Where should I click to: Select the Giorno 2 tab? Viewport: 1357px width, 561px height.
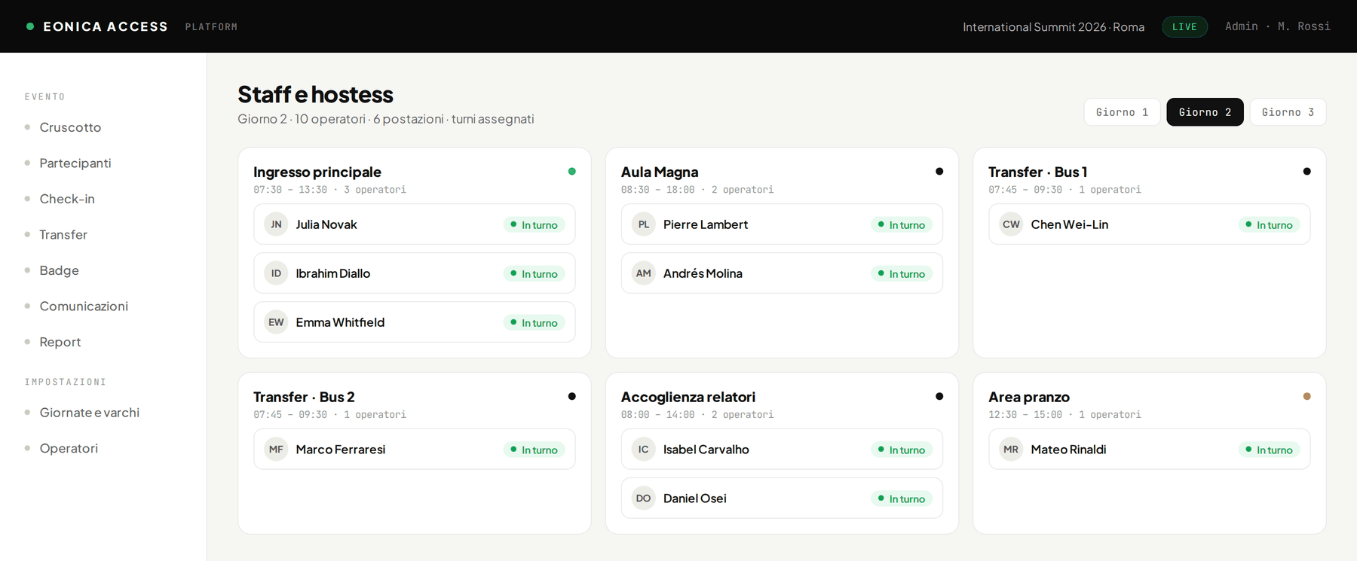pos(1205,112)
